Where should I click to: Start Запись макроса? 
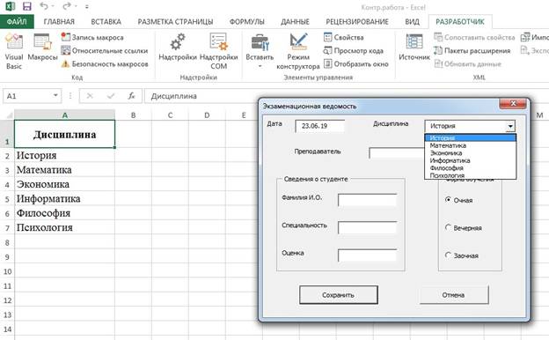pyautogui.click(x=92, y=37)
